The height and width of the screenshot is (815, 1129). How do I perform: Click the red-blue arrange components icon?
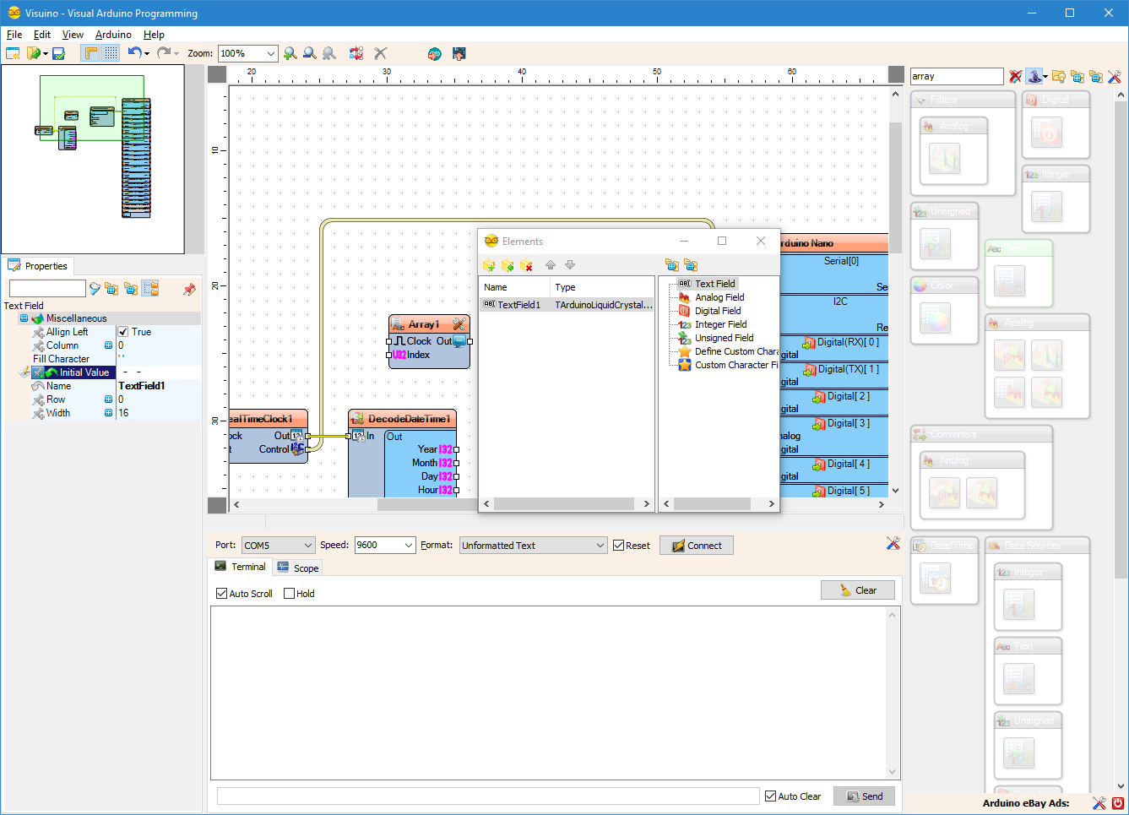(x=356, y=53)
